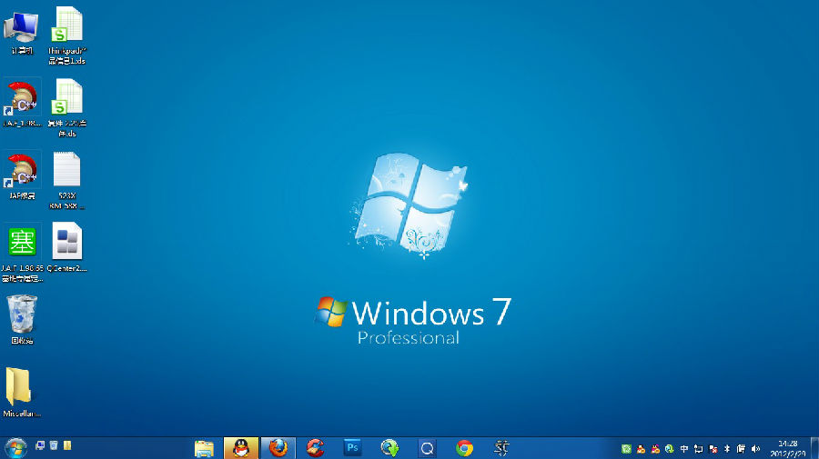This screenshot has height=459, width=819.
Task: Open the Miscellaneous folder on desktop
Action: click(x=19, y=387)
